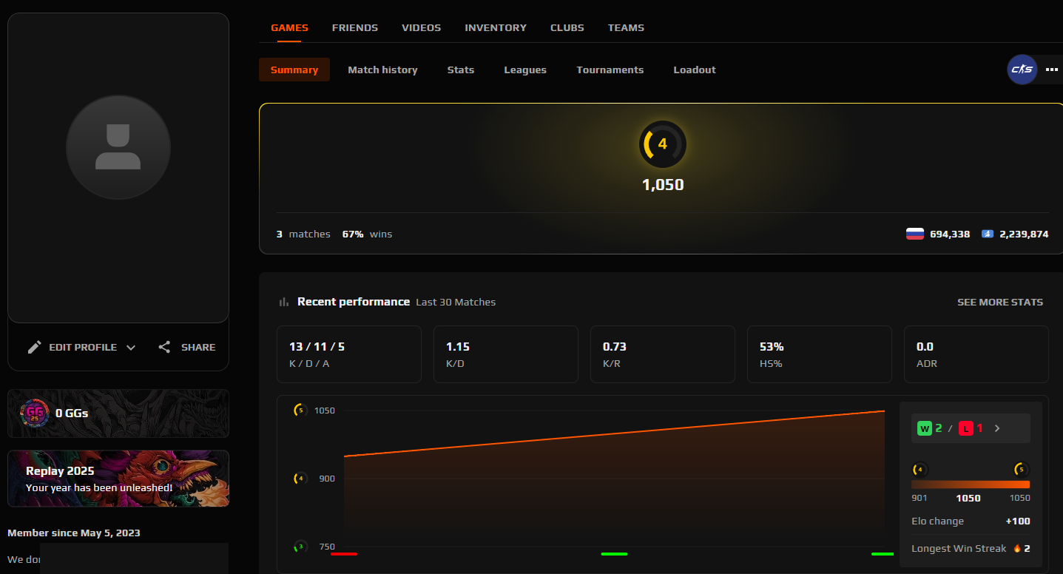
Task: Open the Share profile icon
Action: pos(163,347)
